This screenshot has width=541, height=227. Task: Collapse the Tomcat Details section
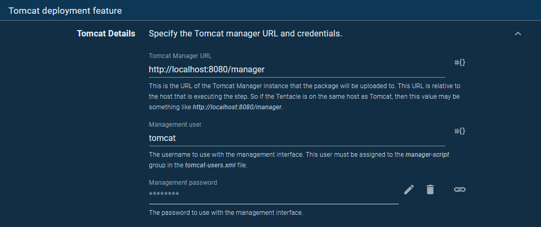click(518, 34)
